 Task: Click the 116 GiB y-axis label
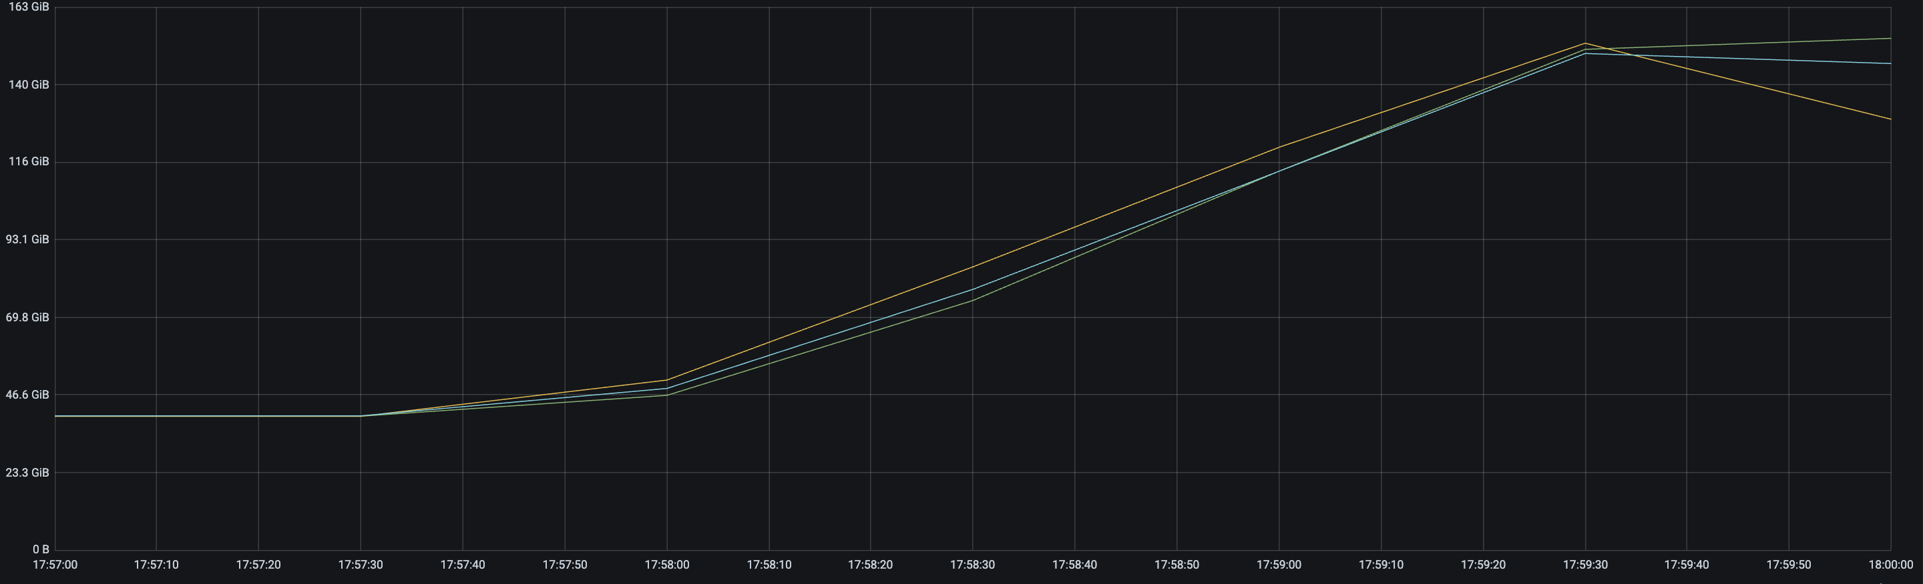[29, 161]
